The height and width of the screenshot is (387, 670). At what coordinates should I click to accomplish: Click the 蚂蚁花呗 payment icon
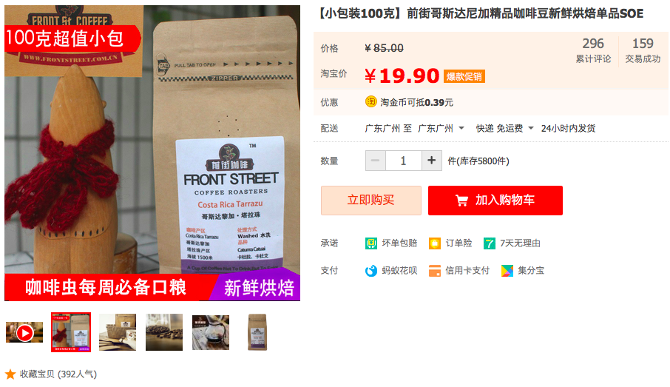[371, 271]
